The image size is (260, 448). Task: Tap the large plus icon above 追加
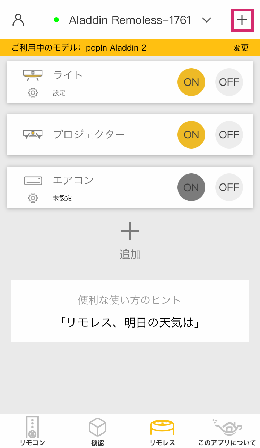pyautogui.click(x=130, y=231)
